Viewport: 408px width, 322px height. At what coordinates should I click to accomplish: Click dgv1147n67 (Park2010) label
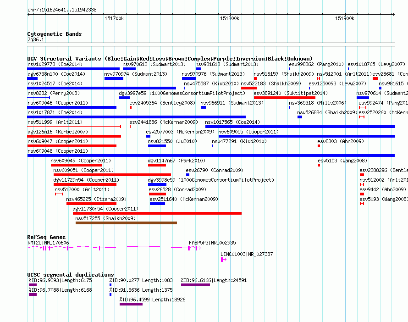tap(176, 161)
